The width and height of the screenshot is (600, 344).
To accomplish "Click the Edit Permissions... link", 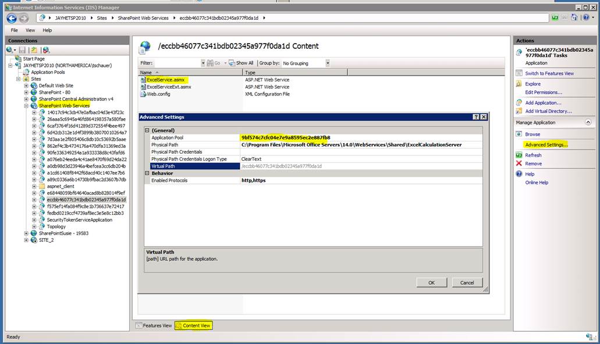I will [x=544, y=92].
